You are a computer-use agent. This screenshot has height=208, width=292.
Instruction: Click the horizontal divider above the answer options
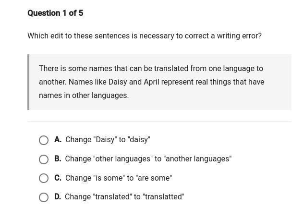pyautogui.click(x=159, y=122)
